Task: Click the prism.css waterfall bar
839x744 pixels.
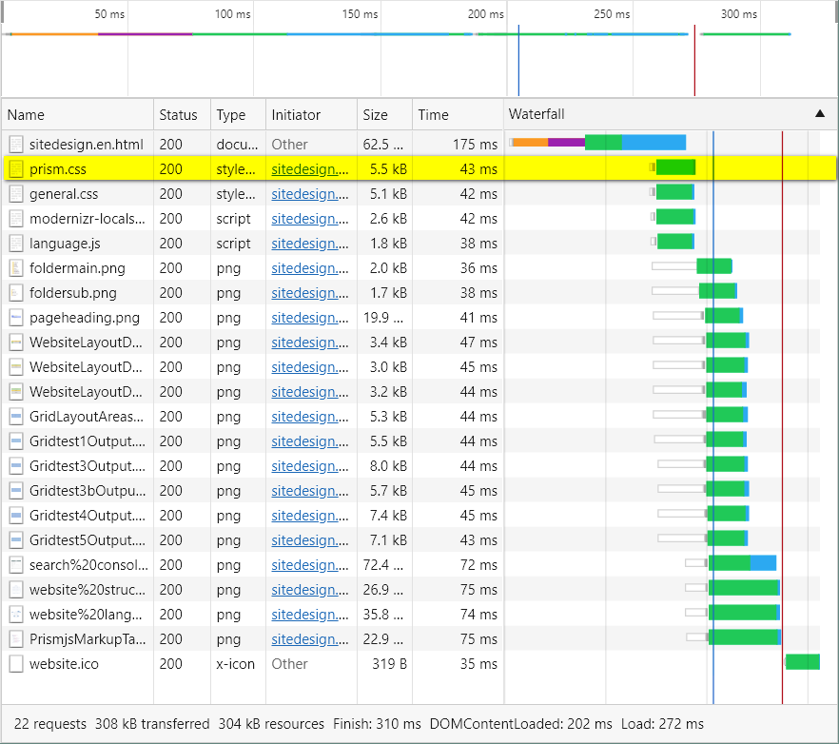Action: click(673, 167)
